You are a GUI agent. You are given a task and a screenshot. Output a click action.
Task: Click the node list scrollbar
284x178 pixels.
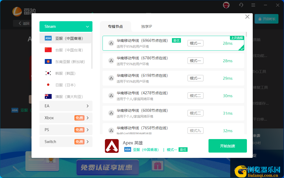246,34
